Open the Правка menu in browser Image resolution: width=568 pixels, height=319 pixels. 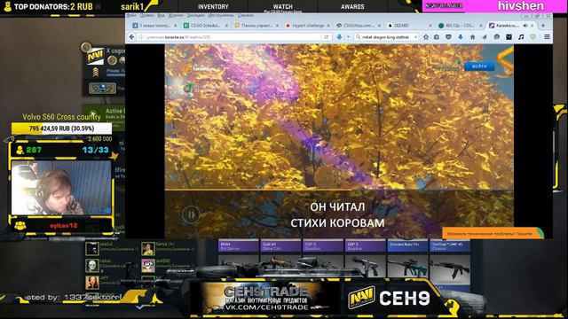146,16
